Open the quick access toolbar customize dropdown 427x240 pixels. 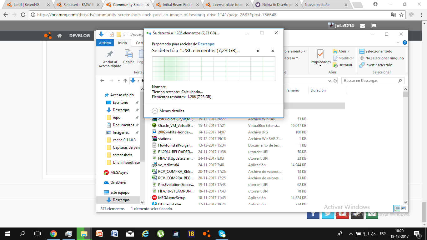coord(124,34)
